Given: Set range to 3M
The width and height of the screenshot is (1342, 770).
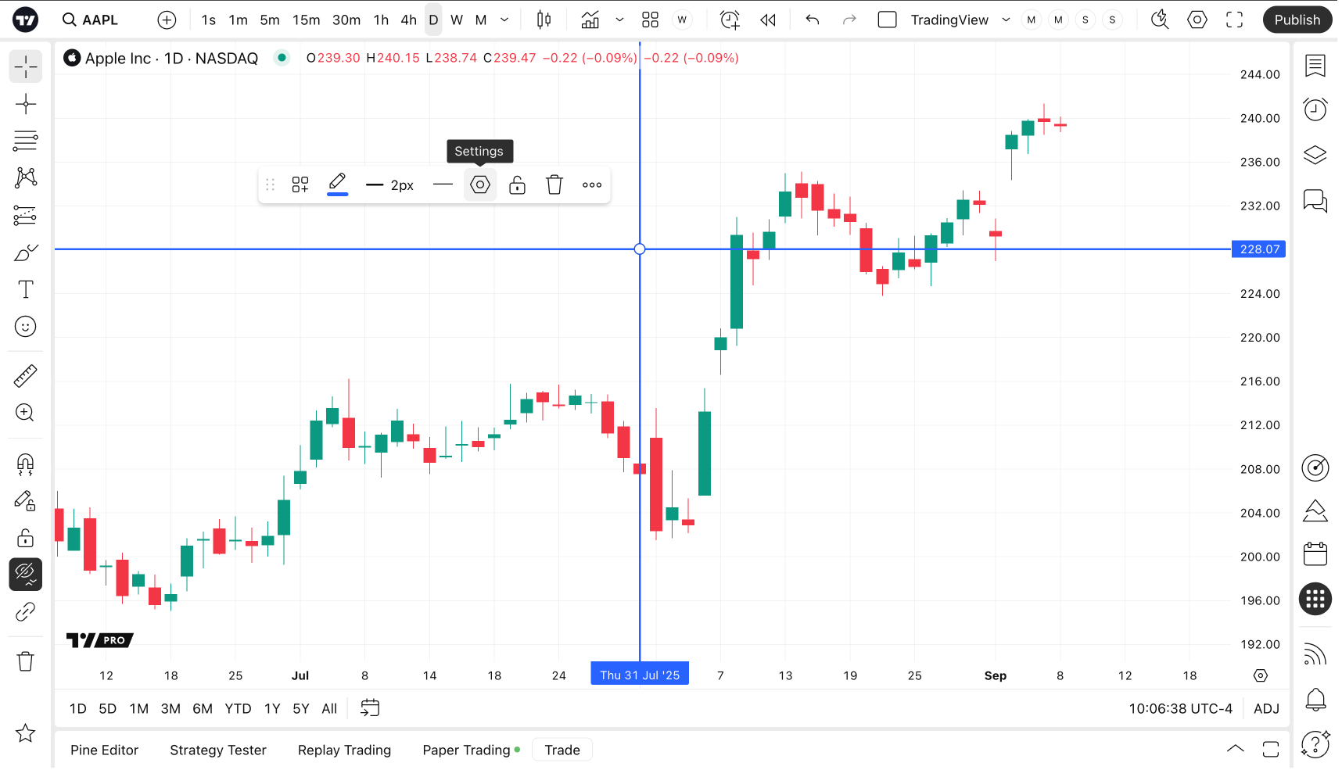Looking at the screenshot, I should 170,709.
